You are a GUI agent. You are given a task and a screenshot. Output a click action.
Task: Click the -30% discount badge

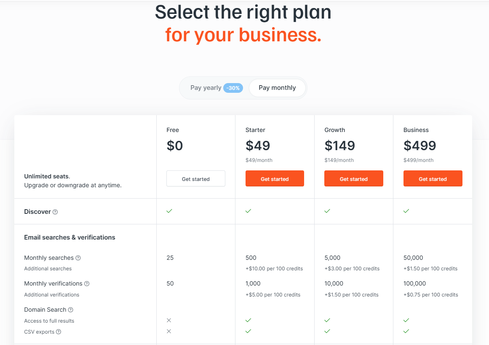point(233,88)
